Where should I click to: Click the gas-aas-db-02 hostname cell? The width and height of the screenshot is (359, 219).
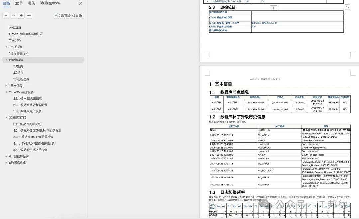click(x=280, y=109)
